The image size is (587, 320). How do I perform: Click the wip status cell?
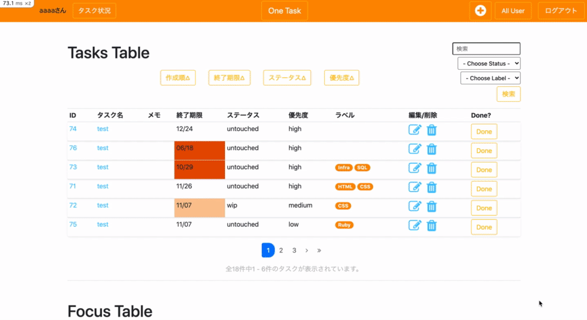coord(256,208)
